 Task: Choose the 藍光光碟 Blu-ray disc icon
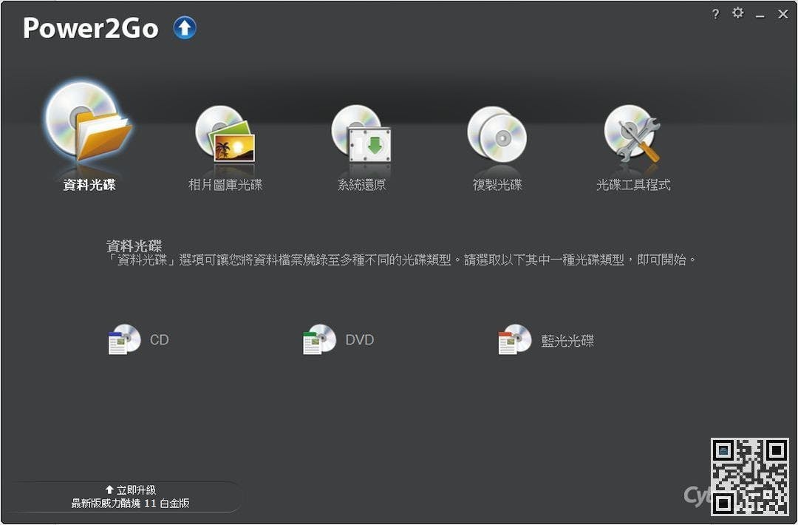(515, 339)
